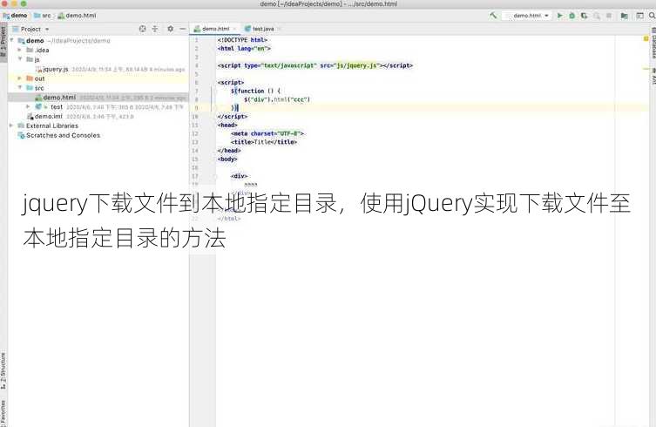Viewport: 656px width, 427px height.
Task: Select jquery.js in the project tree
Action: tap(55, 69)
